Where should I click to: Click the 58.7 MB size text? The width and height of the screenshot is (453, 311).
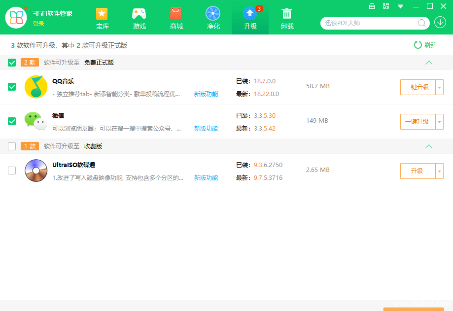318,86
